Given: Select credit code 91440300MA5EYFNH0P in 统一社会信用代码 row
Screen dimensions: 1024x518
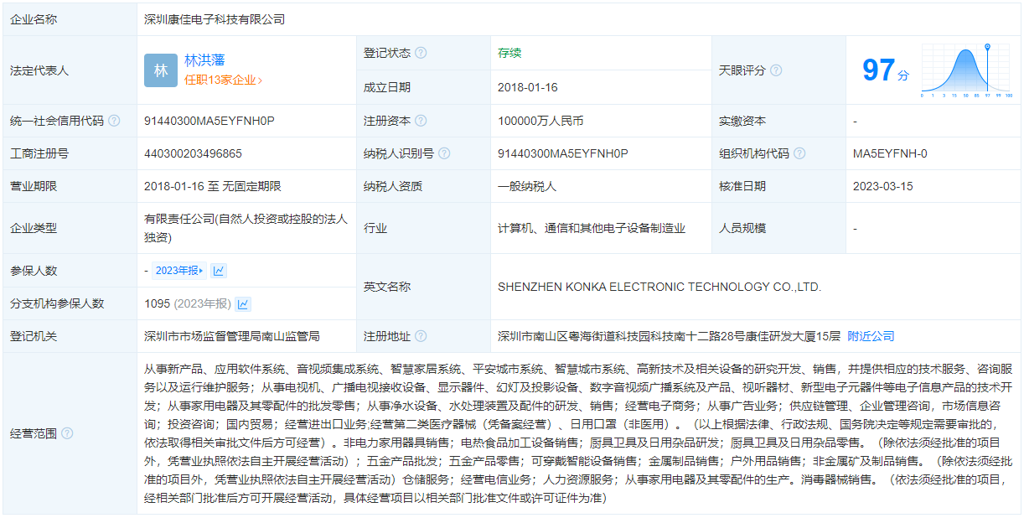Looking at the screenshot, I should (x=209, y=121).
